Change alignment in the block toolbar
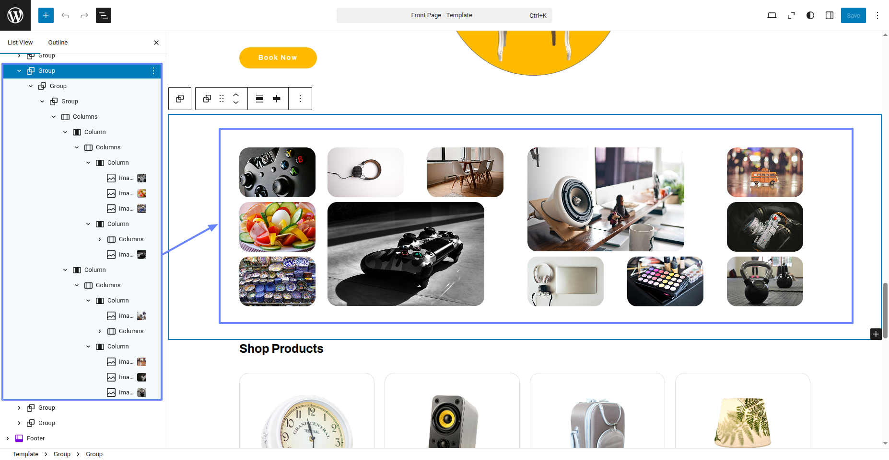Image resolution: width=889 pixels, height=460 pixels. 259,99
